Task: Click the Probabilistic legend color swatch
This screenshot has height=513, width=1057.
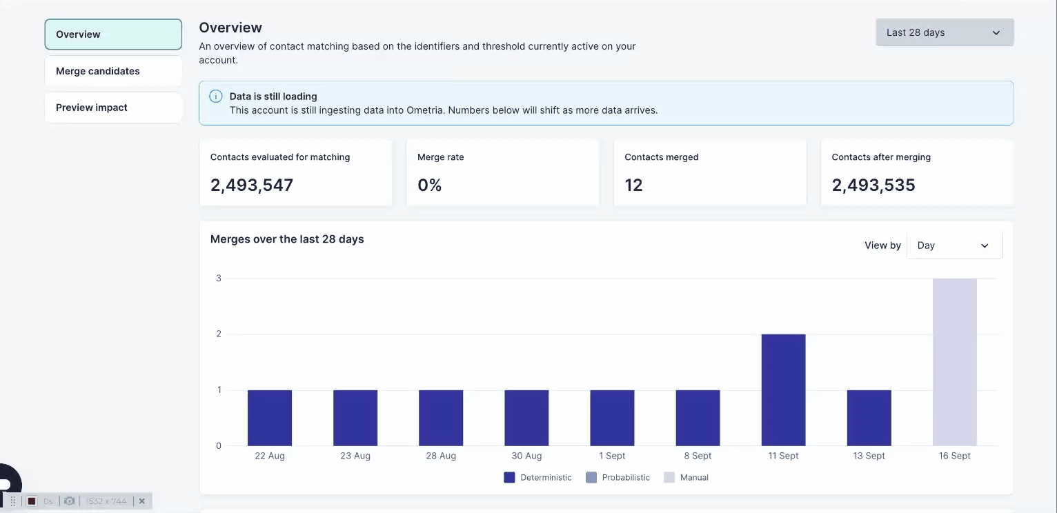Action: (591, 477)
